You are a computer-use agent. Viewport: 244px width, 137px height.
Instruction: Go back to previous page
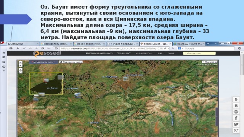coord(30,48)
